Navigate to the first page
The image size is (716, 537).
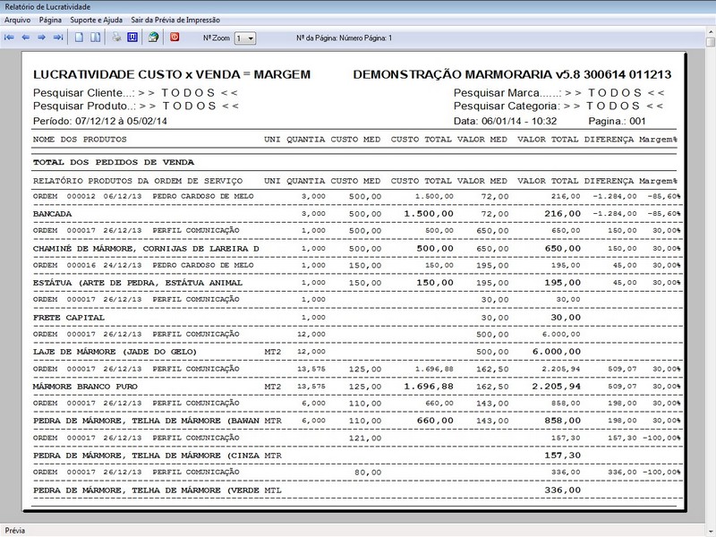point(9,38)
